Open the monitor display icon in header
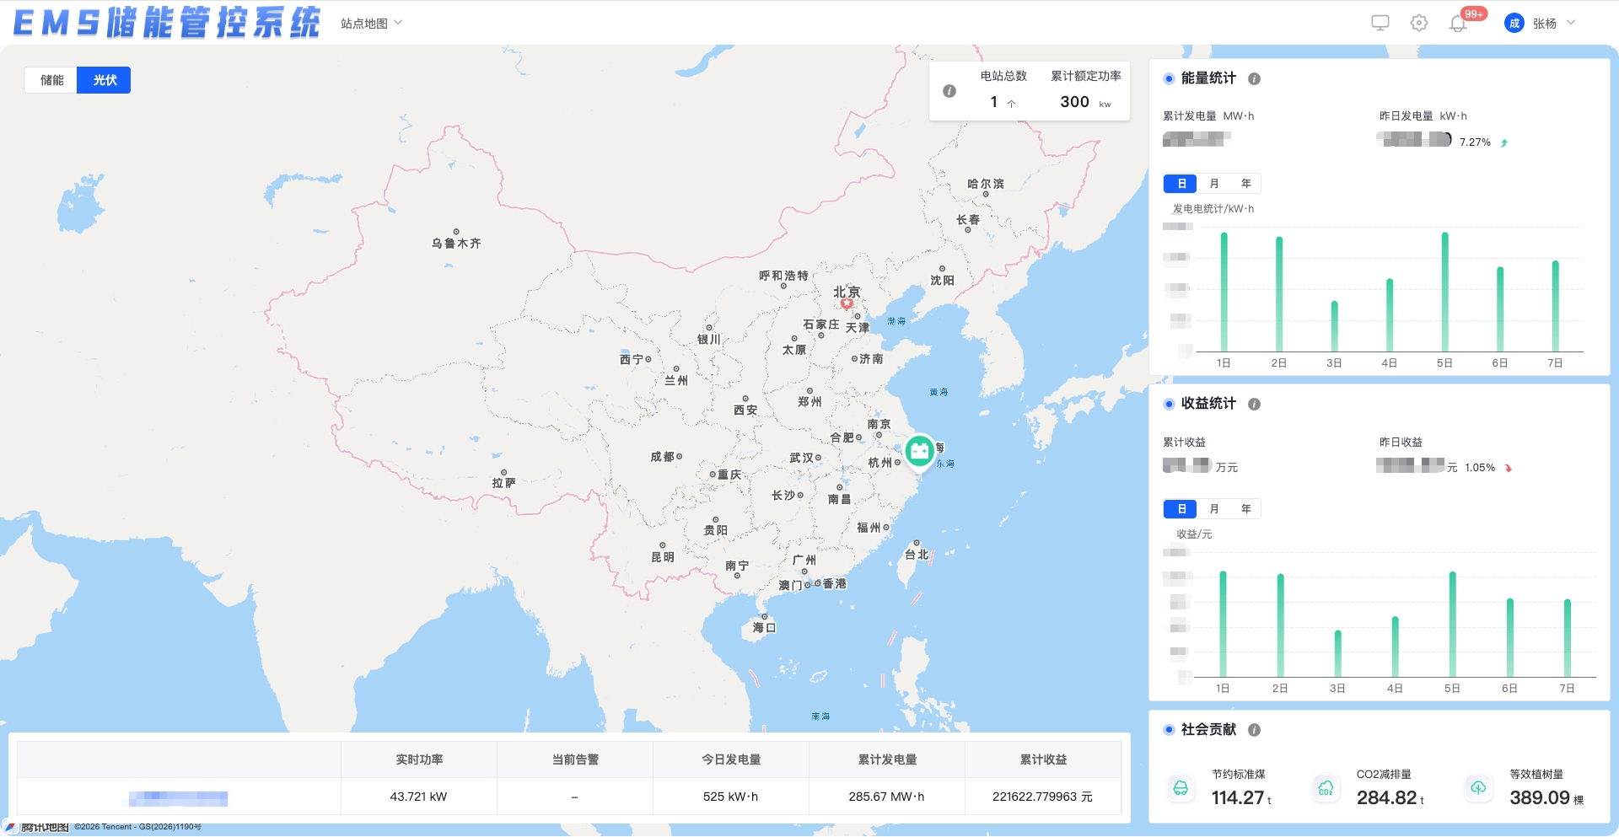Screen dimensions: 1619x837 [1380, 23]
